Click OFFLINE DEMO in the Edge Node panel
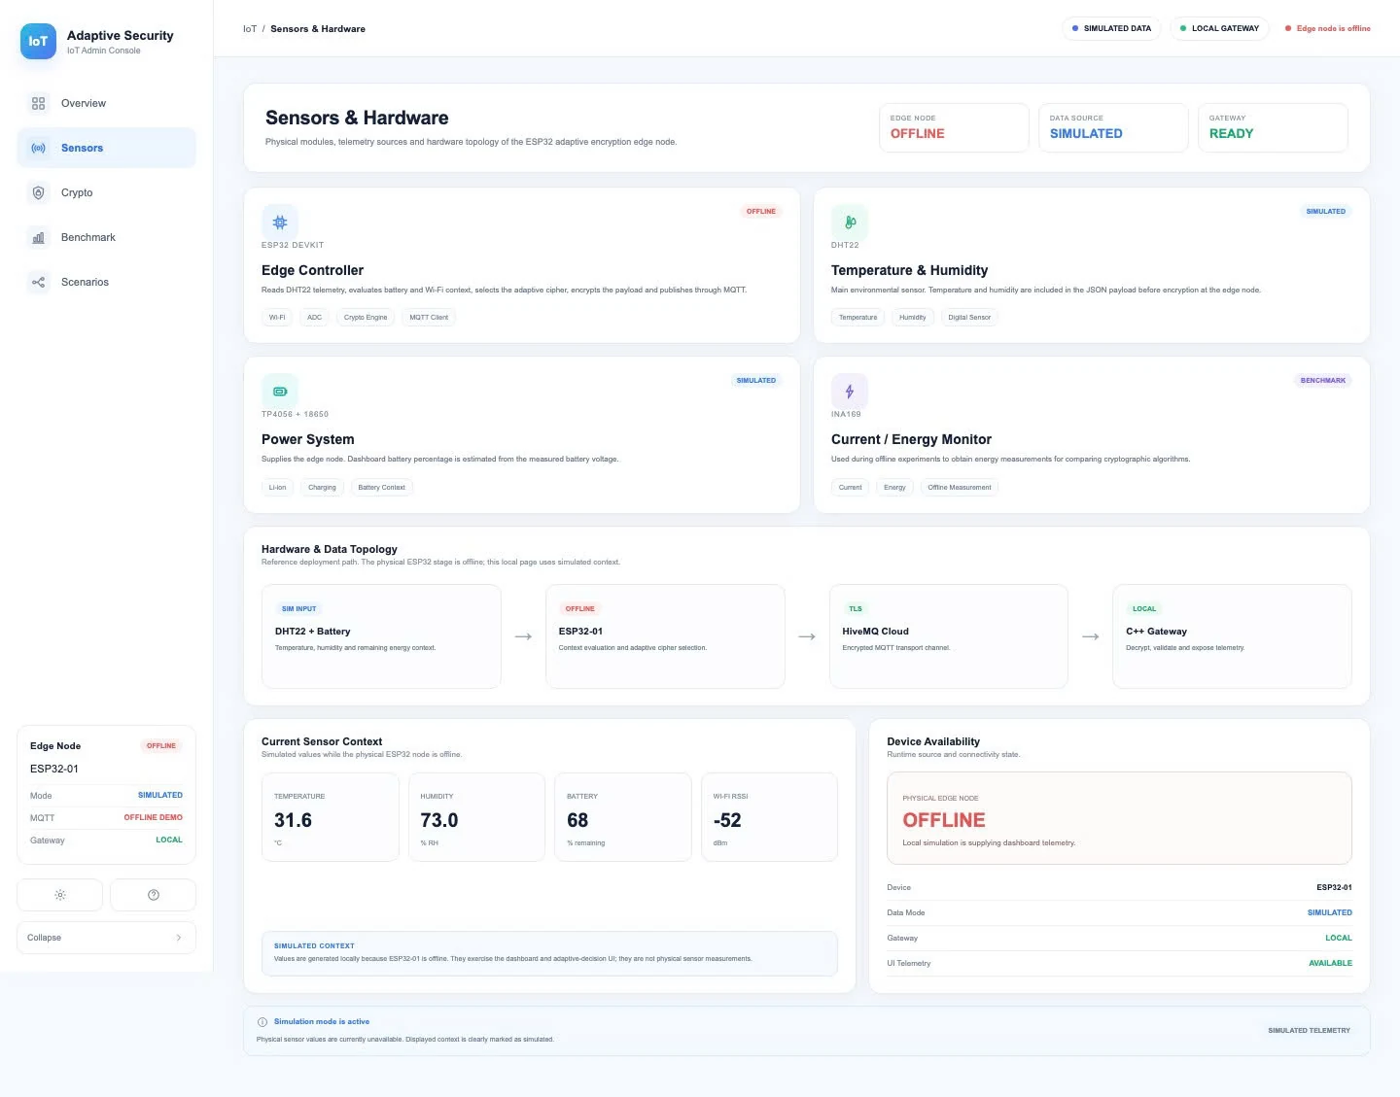 [x=153, y=817]
